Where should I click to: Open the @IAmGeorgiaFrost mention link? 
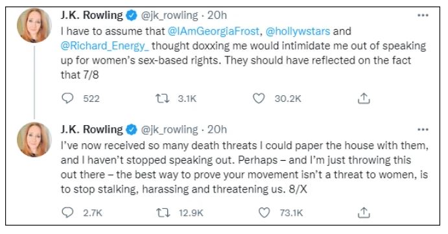pos(213,31)
